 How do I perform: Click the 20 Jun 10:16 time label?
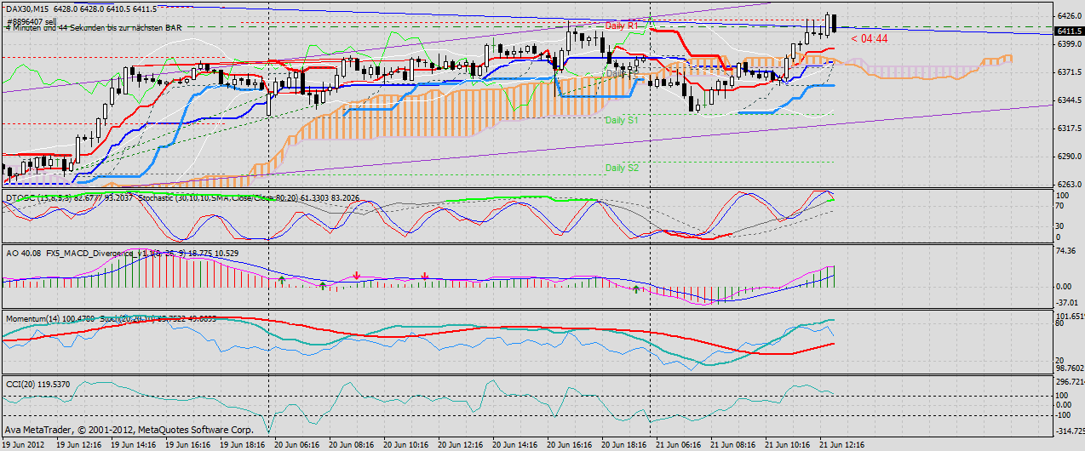405,444
